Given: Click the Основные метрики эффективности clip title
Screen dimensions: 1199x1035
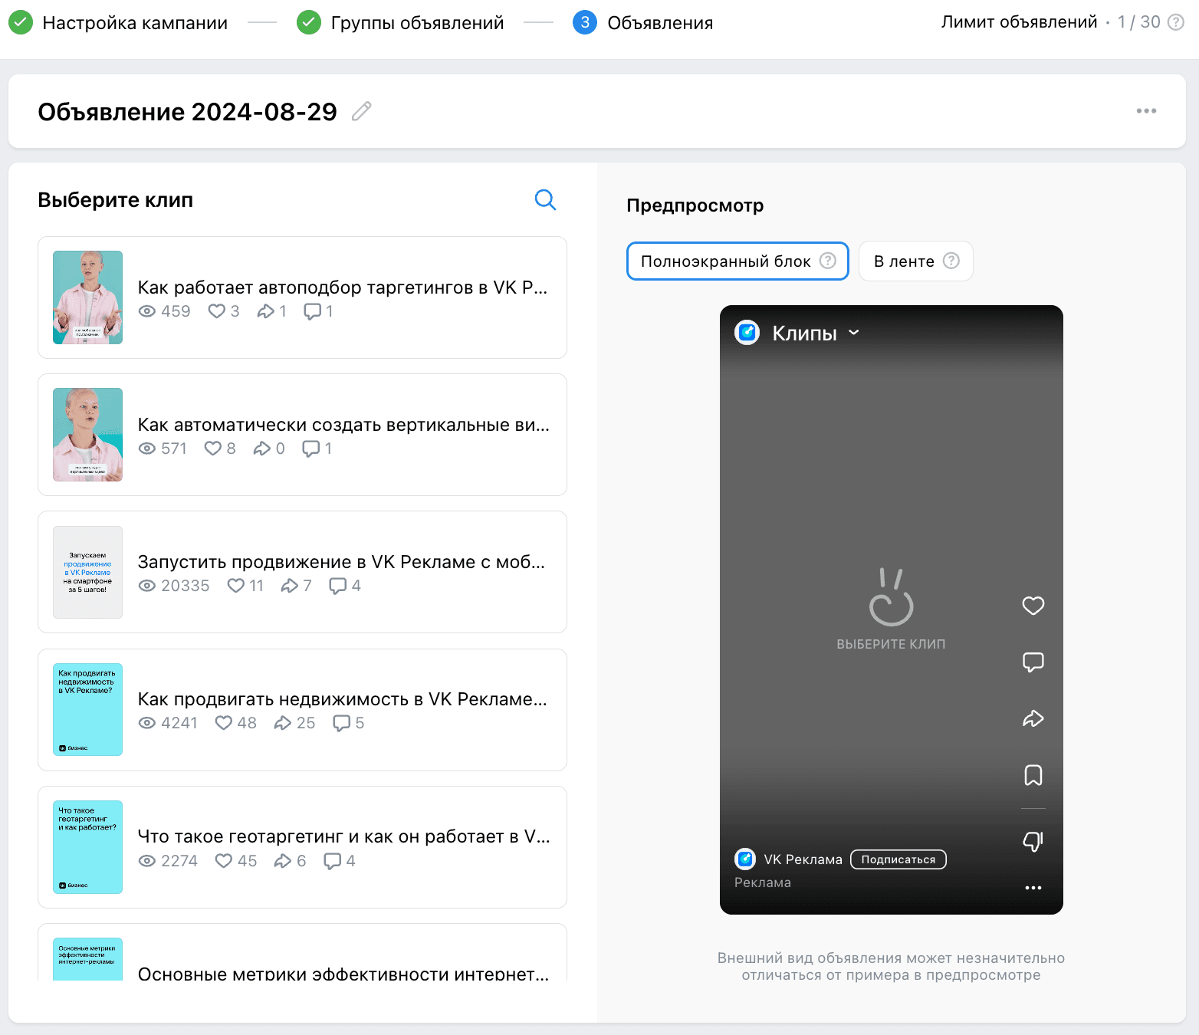Looking at the screenshot, I should [343, 973].
